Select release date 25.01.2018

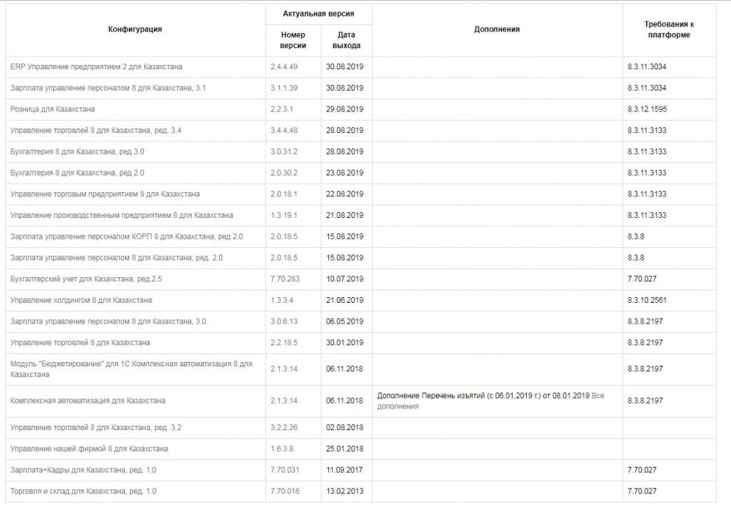point(345,449)
